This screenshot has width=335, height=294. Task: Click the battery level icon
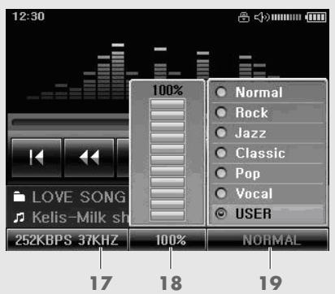[315, 17]
